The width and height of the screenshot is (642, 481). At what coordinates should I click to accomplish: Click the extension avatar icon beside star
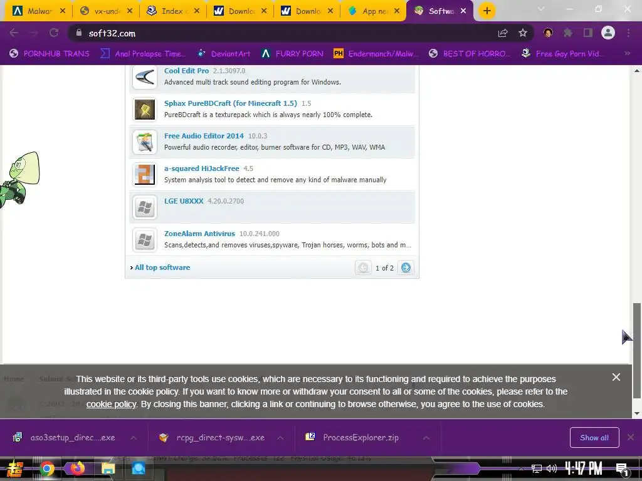(547, 33)
